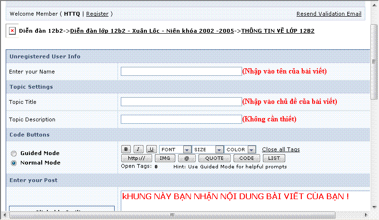Insert an email link with the @ button
The height and width of the screenshot is (220, 379).
[x=187, y=158]
